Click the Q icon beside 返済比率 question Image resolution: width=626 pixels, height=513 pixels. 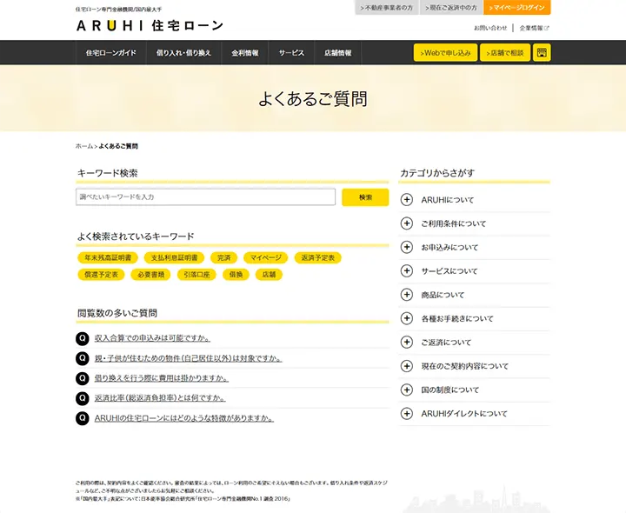tap(83, 398)
